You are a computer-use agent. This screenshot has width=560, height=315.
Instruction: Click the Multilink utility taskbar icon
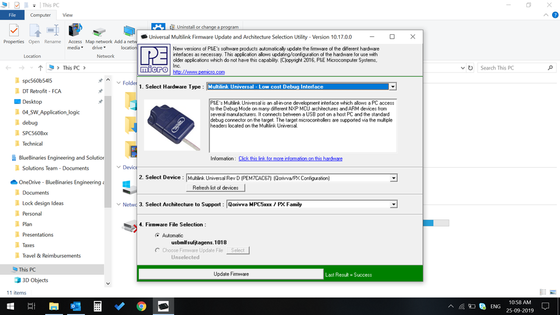tap(163, 307)
